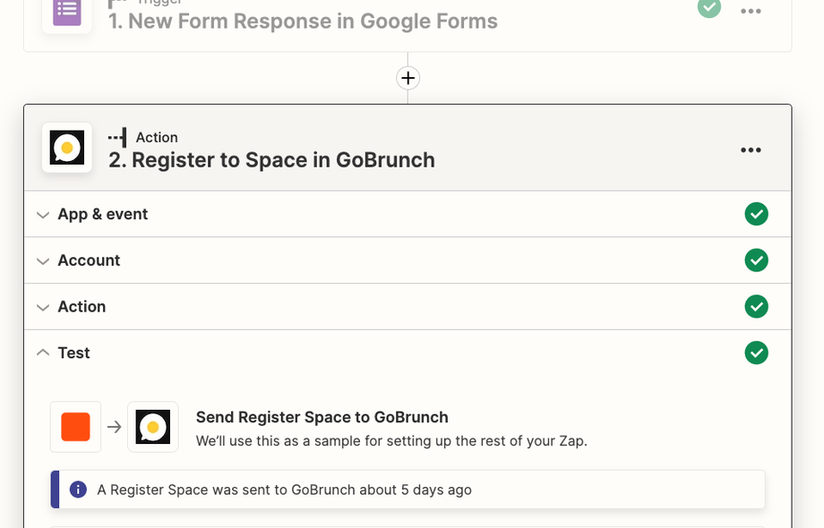Open the Action section label
The height and width of the screenshot is (528, 824).
pyautogui.click(x=82, y=307)
